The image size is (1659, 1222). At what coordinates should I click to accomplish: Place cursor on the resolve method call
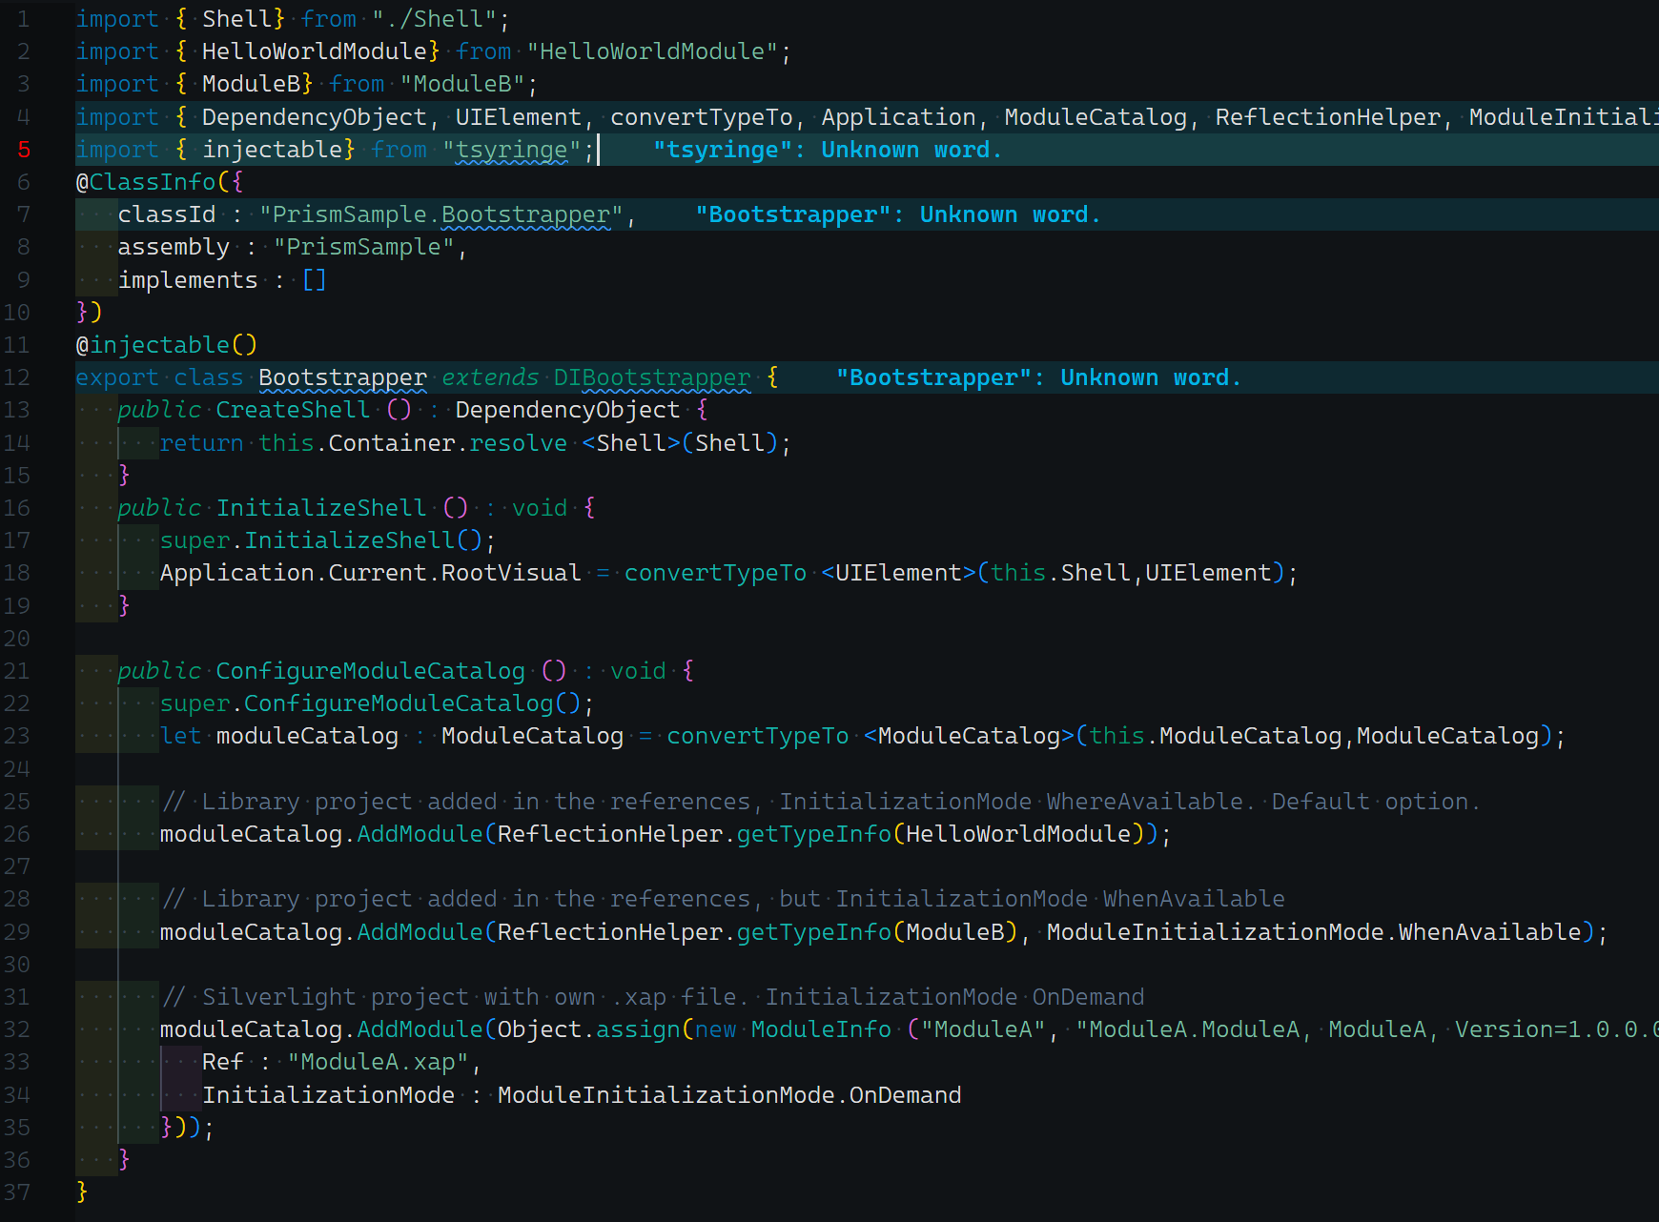point(518,443)
